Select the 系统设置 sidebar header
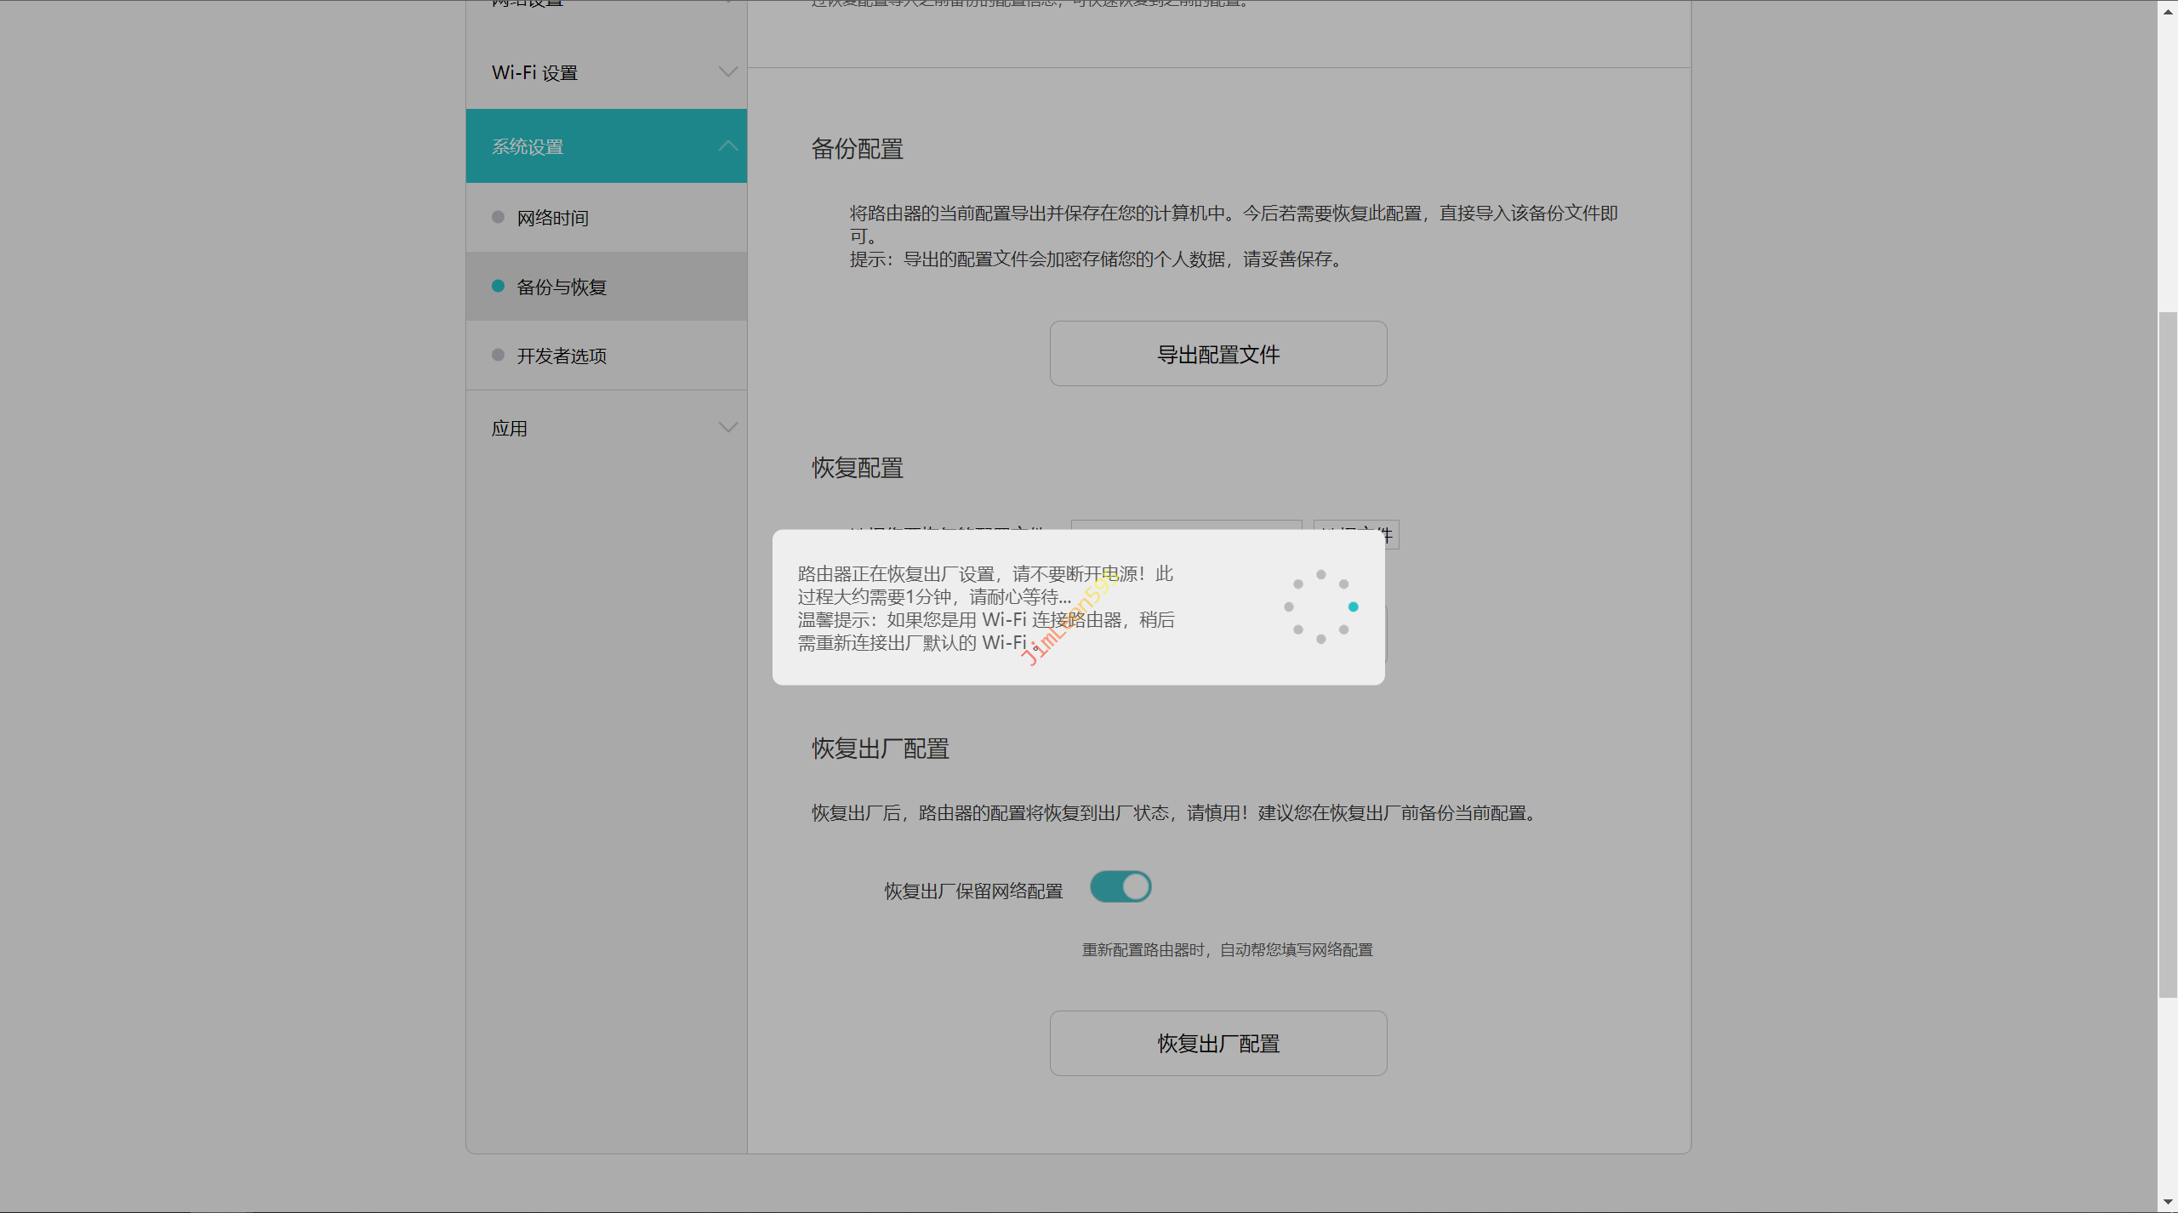This screenshot has width=2178, height=1213. (527, 147)
